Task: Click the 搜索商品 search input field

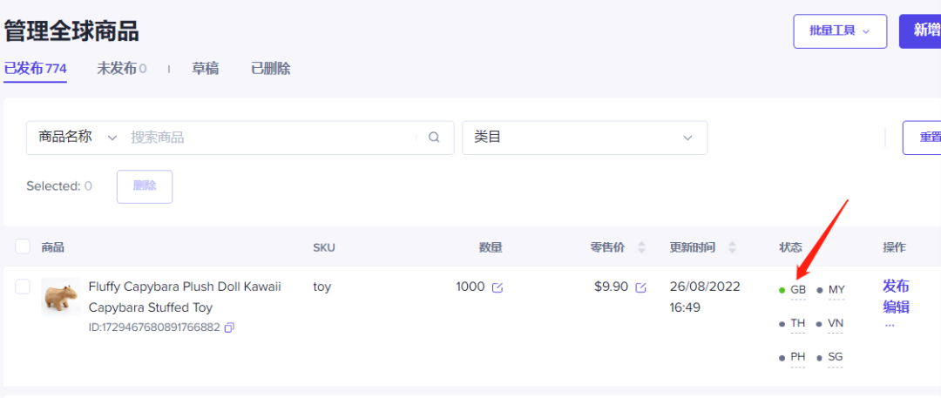Action: pyautogui.click(x=270, y=138)
